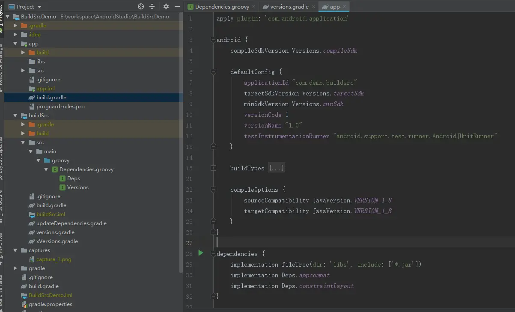Collapse the captures folder
The image size is (515, 312).
[x=15, y=250]
